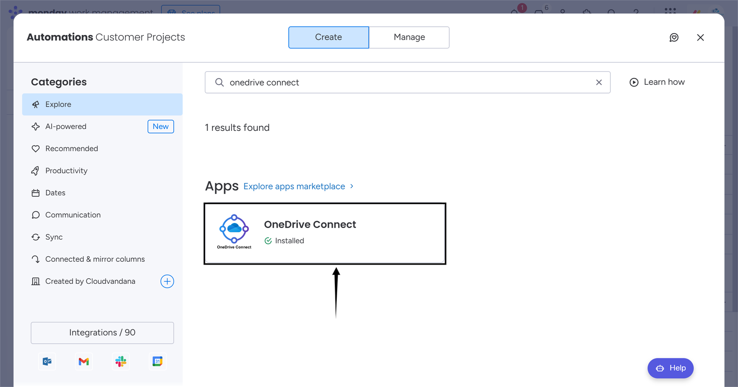
Task: Switch to the Manage tab
Action: (409, 37)
